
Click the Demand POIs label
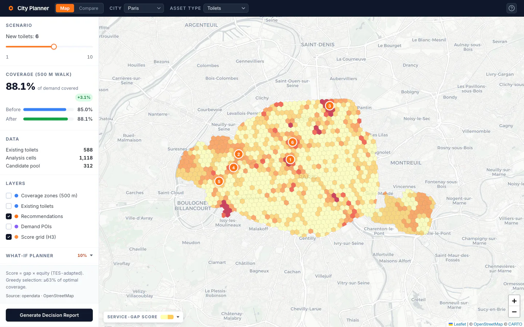[x=36, y=226]
